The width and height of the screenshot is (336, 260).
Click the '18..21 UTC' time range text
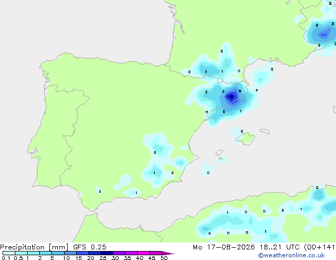279,247
